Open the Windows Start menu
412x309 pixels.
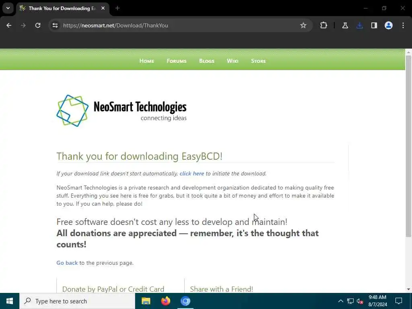tap(10, 301)
